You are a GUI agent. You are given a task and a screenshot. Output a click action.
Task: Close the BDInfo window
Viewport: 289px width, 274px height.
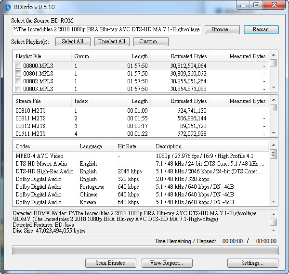(274, 5)
